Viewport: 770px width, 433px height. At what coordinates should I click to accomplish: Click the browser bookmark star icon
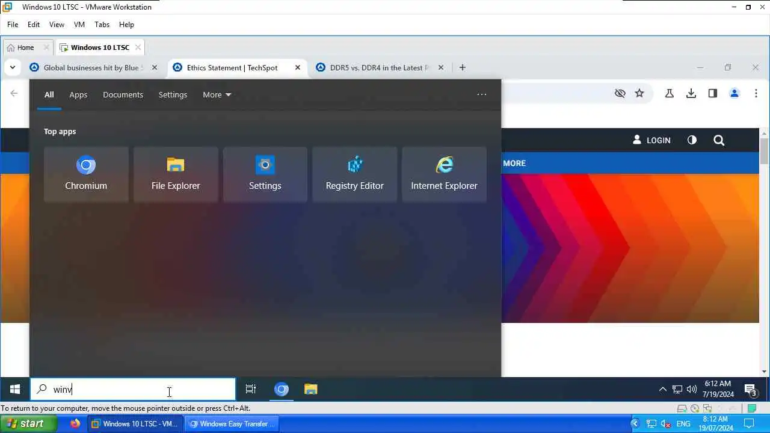click(639, 93)
